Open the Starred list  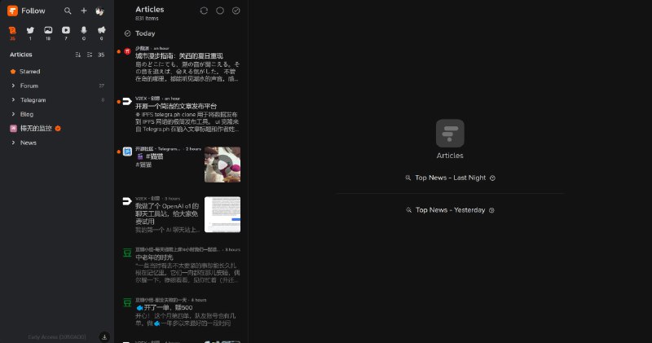(x=29, y=71)
